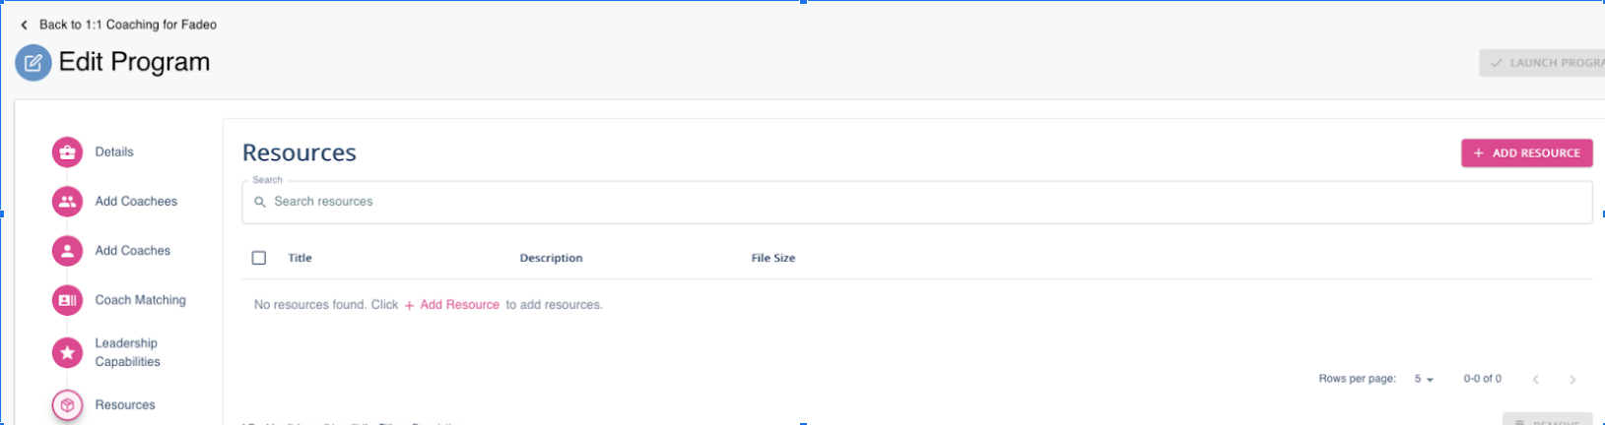
Task: Click the inline Add Resource link
Action: (x=452, y=305)
